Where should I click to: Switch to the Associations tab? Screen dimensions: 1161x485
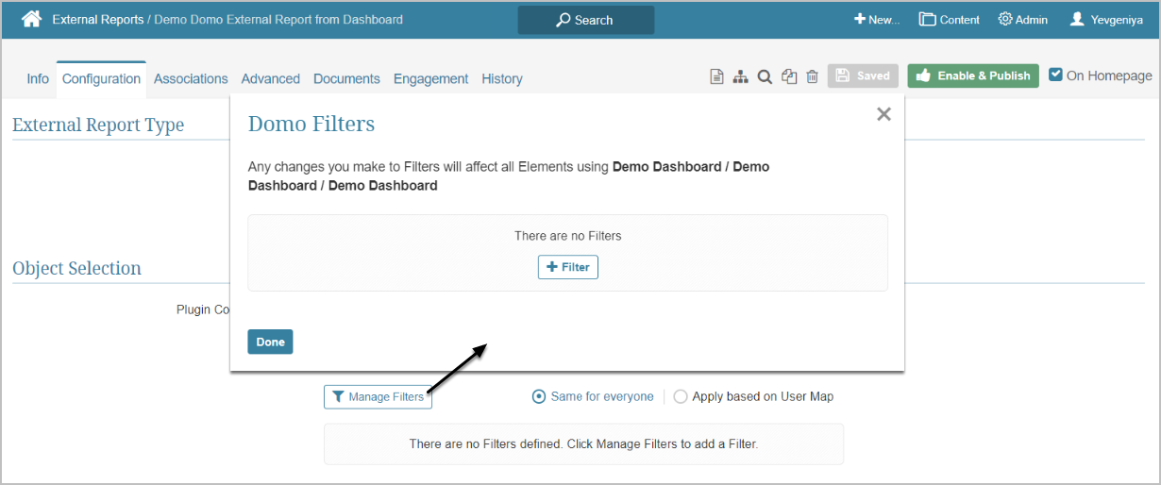point(191,79)
